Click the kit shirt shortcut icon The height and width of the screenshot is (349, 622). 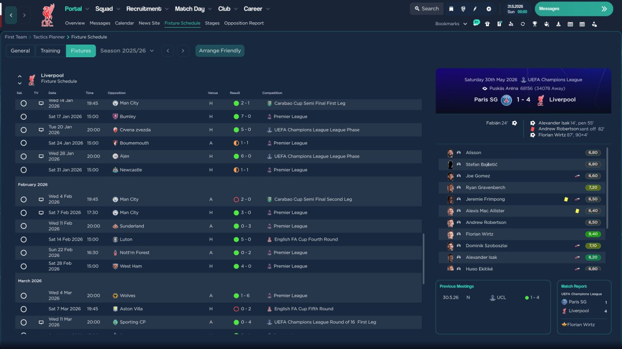coord(486,24)
